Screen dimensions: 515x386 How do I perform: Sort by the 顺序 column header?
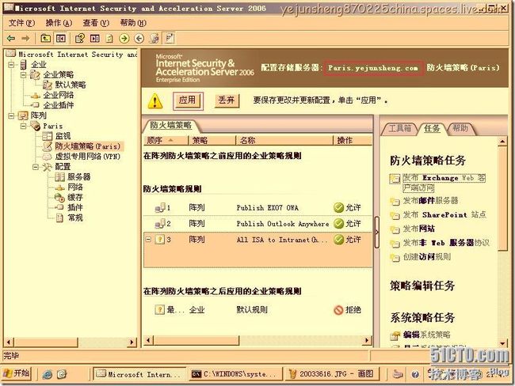[x=166, y=140]
